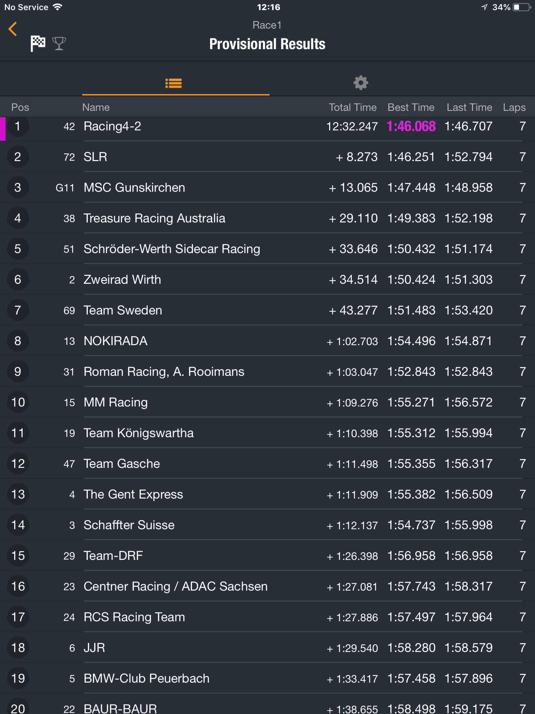
Task: Tap position 4 circle for Treasure Racing
Action: tap(18, 218)
